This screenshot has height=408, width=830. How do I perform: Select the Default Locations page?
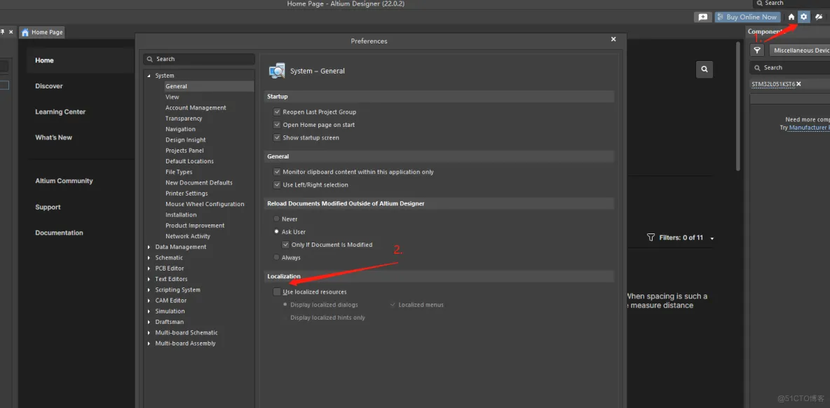click(x=189, y=161)
